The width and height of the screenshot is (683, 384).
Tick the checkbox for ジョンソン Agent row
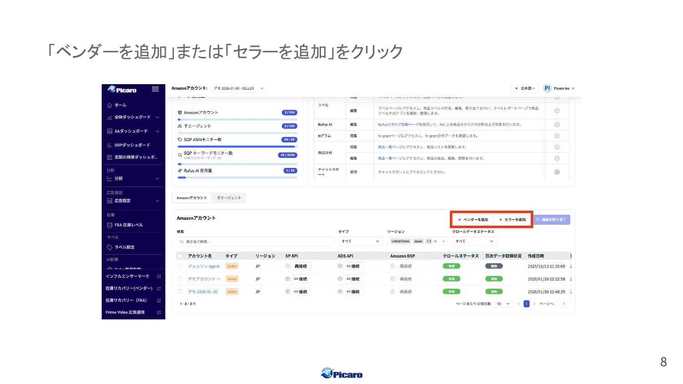(180, 266)
